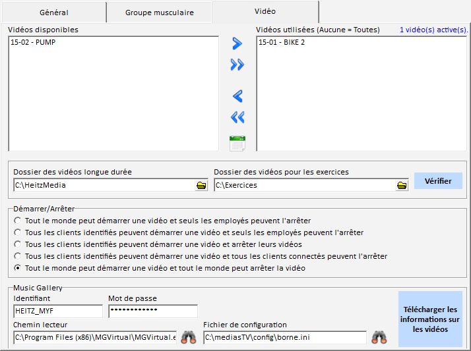Select option all connected clients can stop
The height and width of the screenshot is (351, 471).
pyautogui.click(x=18, y=256)
